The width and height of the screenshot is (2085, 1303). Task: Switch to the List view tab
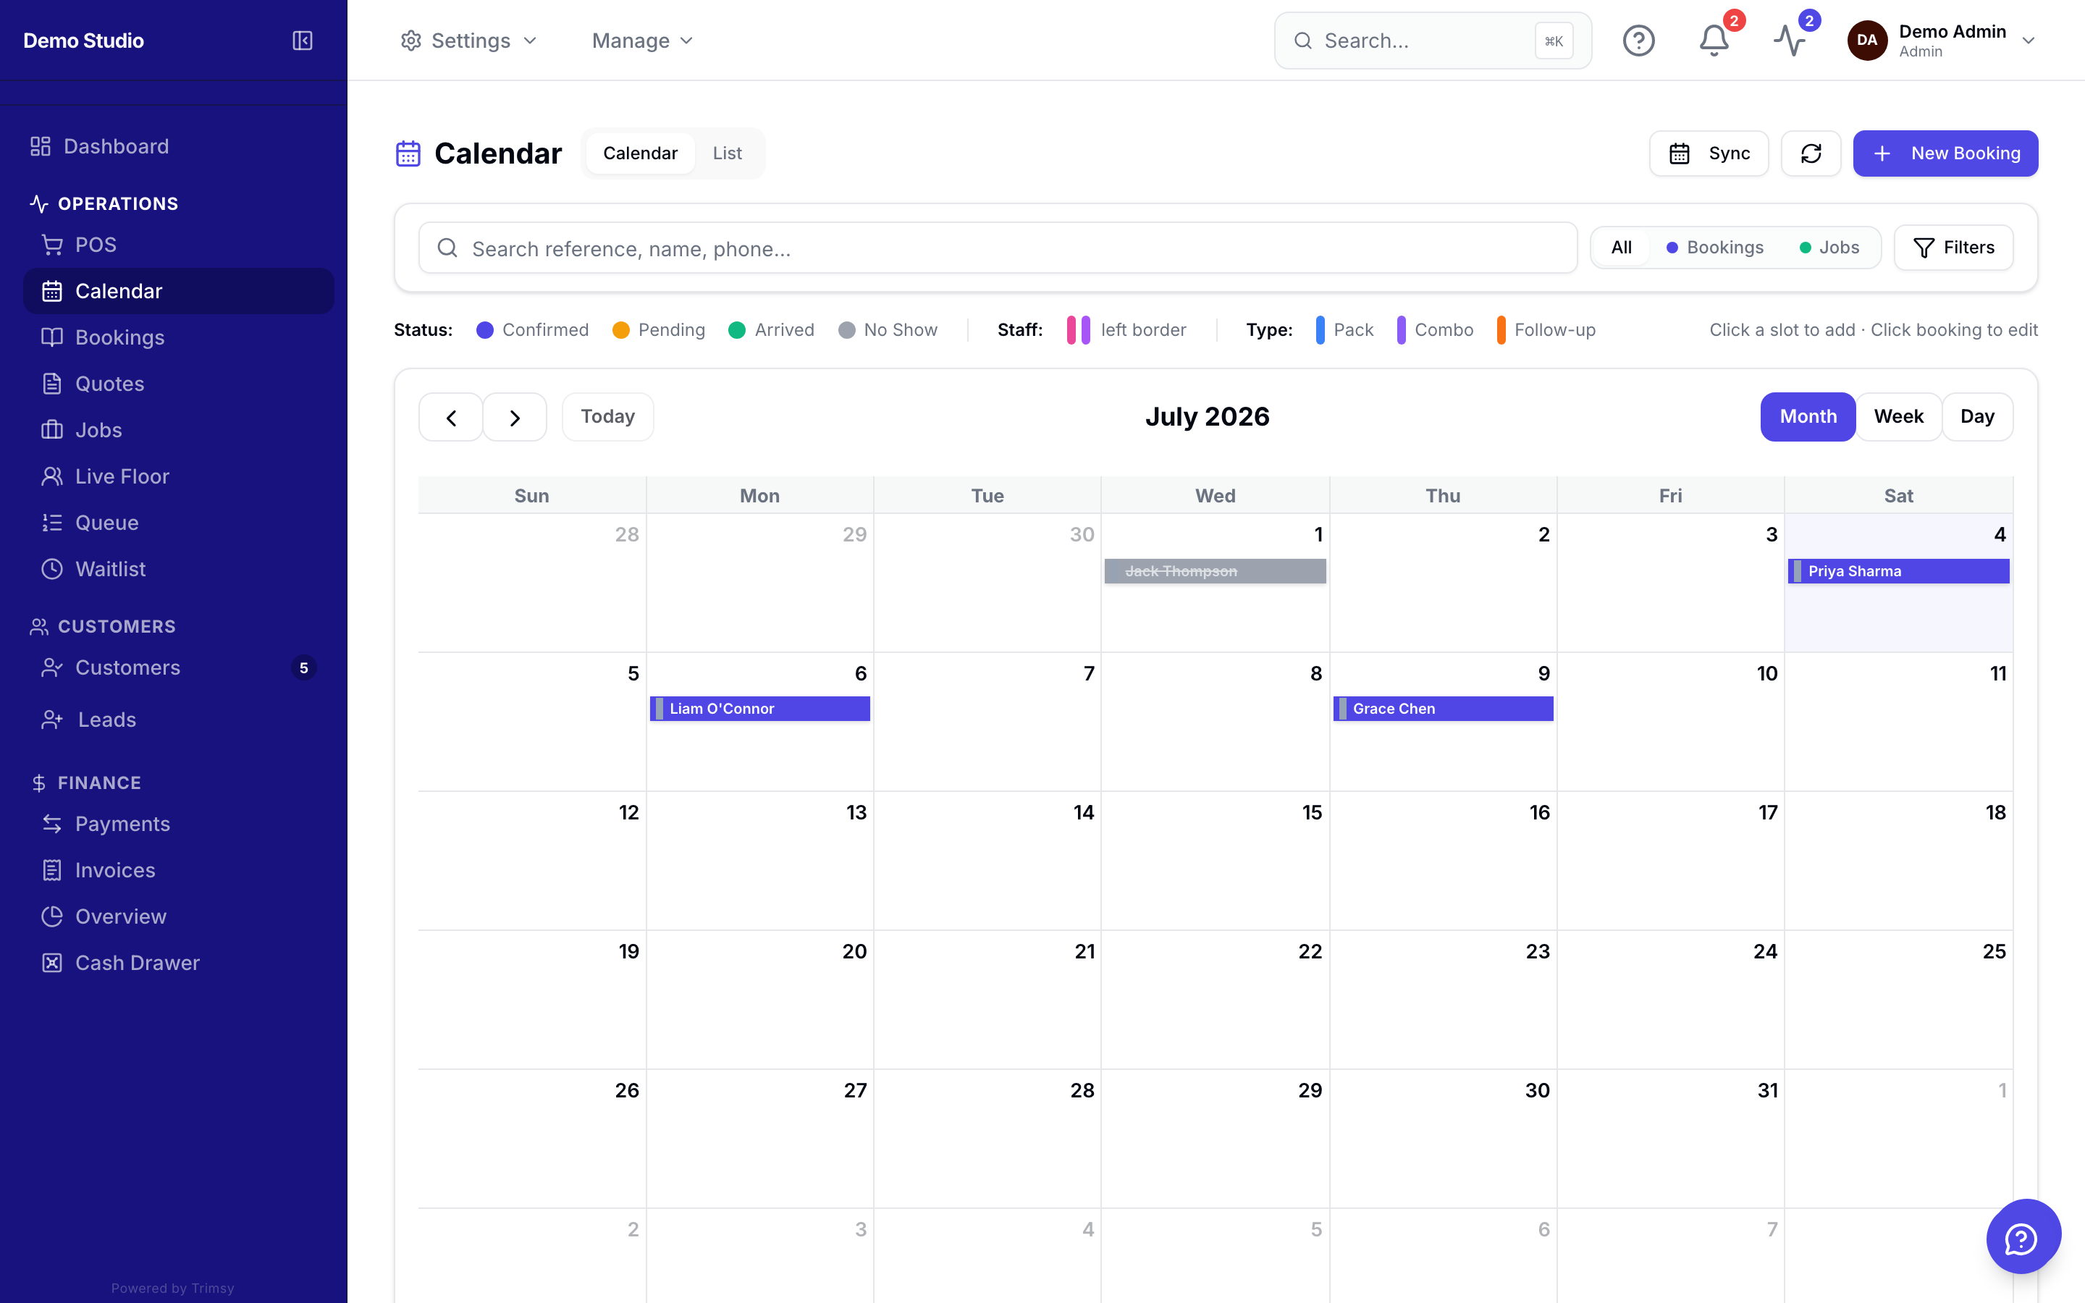727,153
